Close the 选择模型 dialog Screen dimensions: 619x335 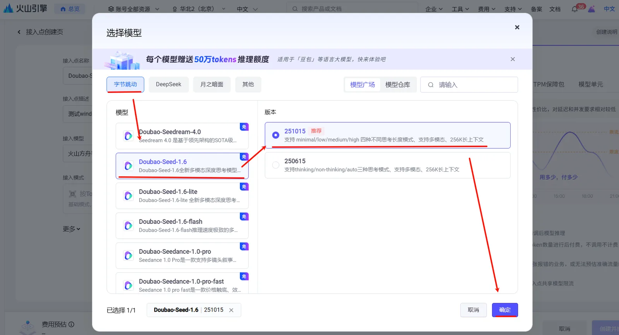pos(517,27)
